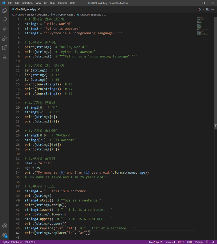Image resolution: width=217 pixels, height=244 pixels.
Task: Select the Python 3.9.2 64-bit interpreter
Action: coord(13,242)
